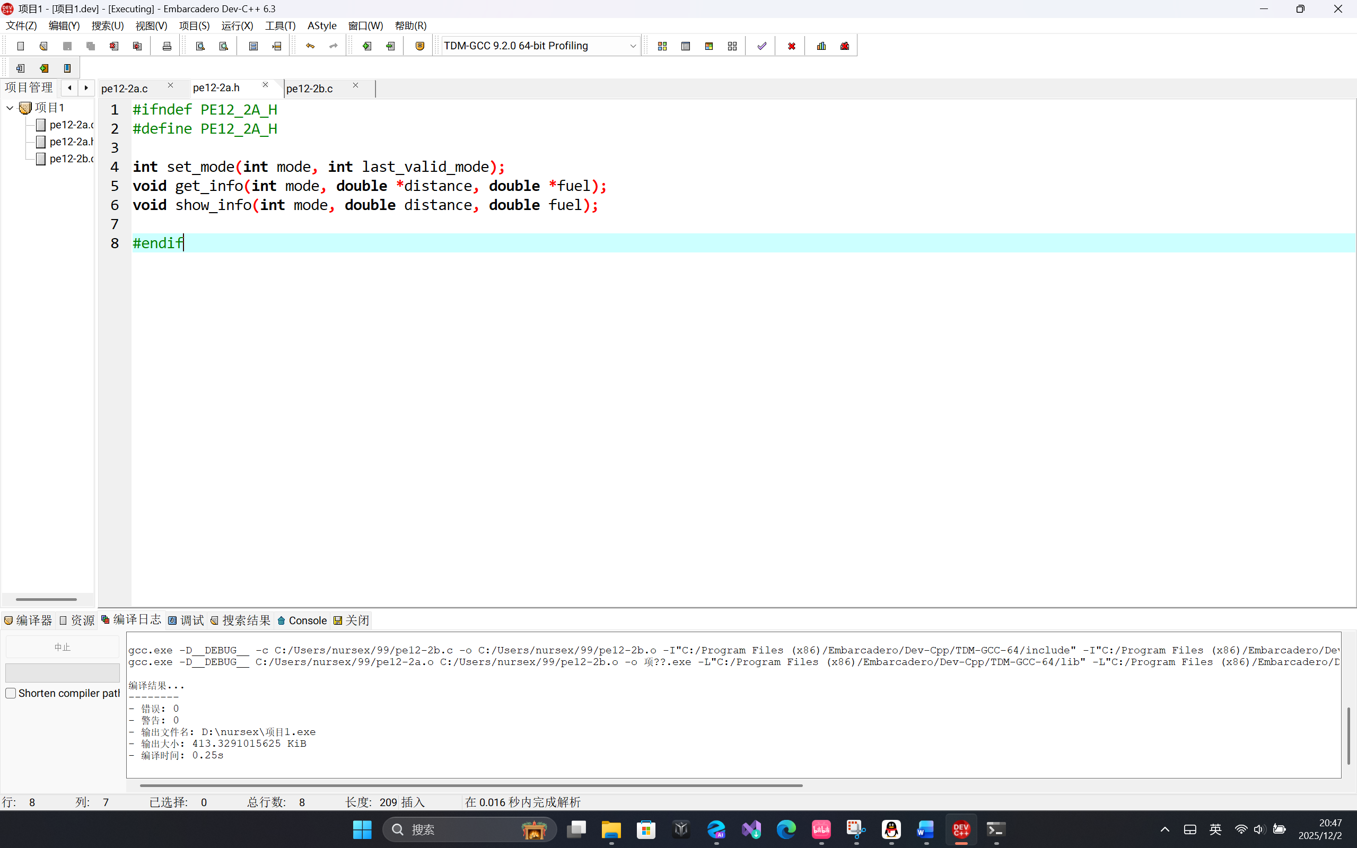Screen dimensions: 1357x848
Task: Click the Print toolbar icon
Action: point(167,46)
